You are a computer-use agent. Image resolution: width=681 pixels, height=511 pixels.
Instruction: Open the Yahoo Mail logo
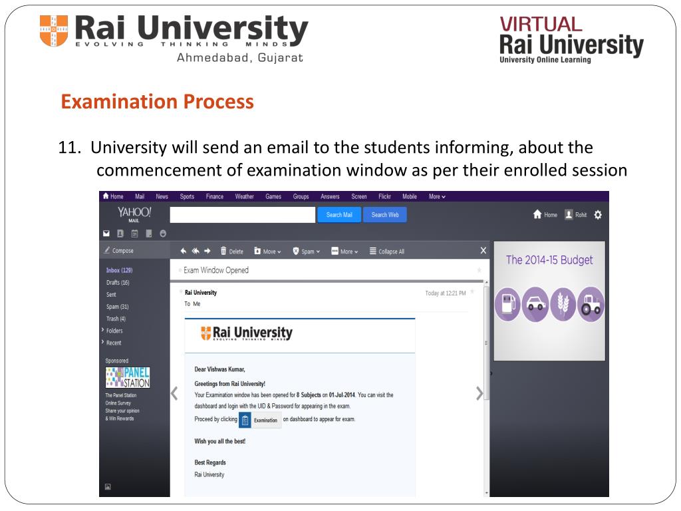click(x=134, y=214)
